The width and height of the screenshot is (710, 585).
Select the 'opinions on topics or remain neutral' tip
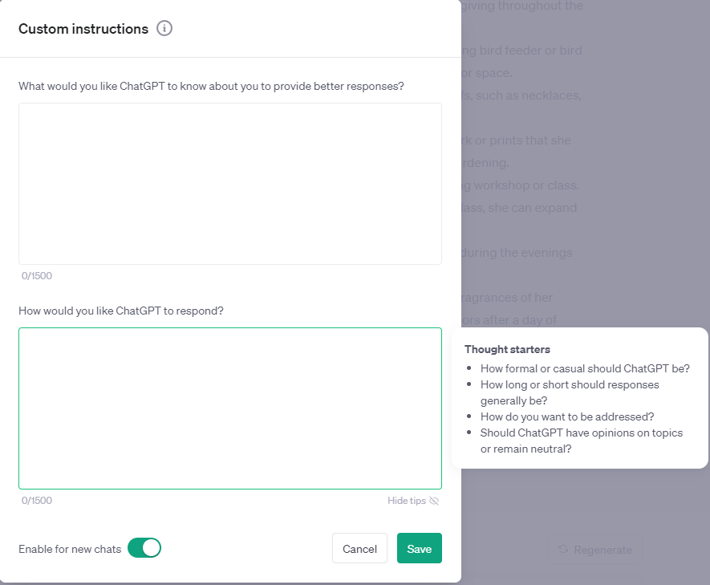581,441
